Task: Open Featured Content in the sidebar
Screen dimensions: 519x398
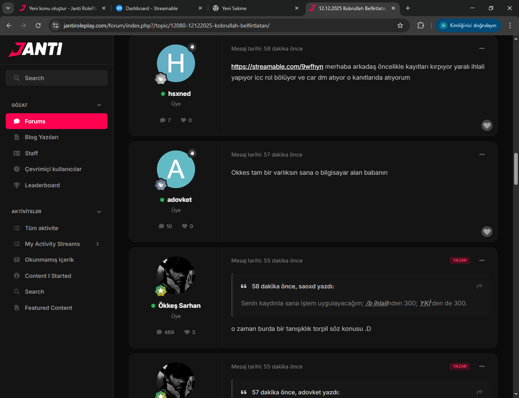Action: pos(56,308)
